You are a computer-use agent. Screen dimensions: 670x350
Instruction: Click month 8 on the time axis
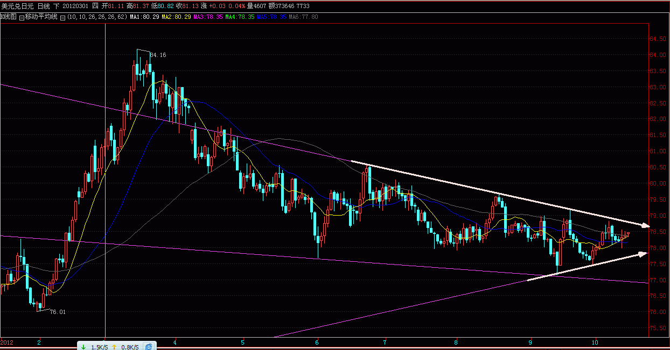coord(456,342)
